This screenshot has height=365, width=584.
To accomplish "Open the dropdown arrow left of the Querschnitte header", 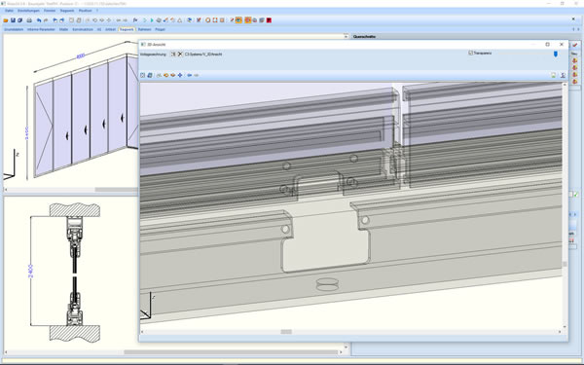I will click(346, 37).
